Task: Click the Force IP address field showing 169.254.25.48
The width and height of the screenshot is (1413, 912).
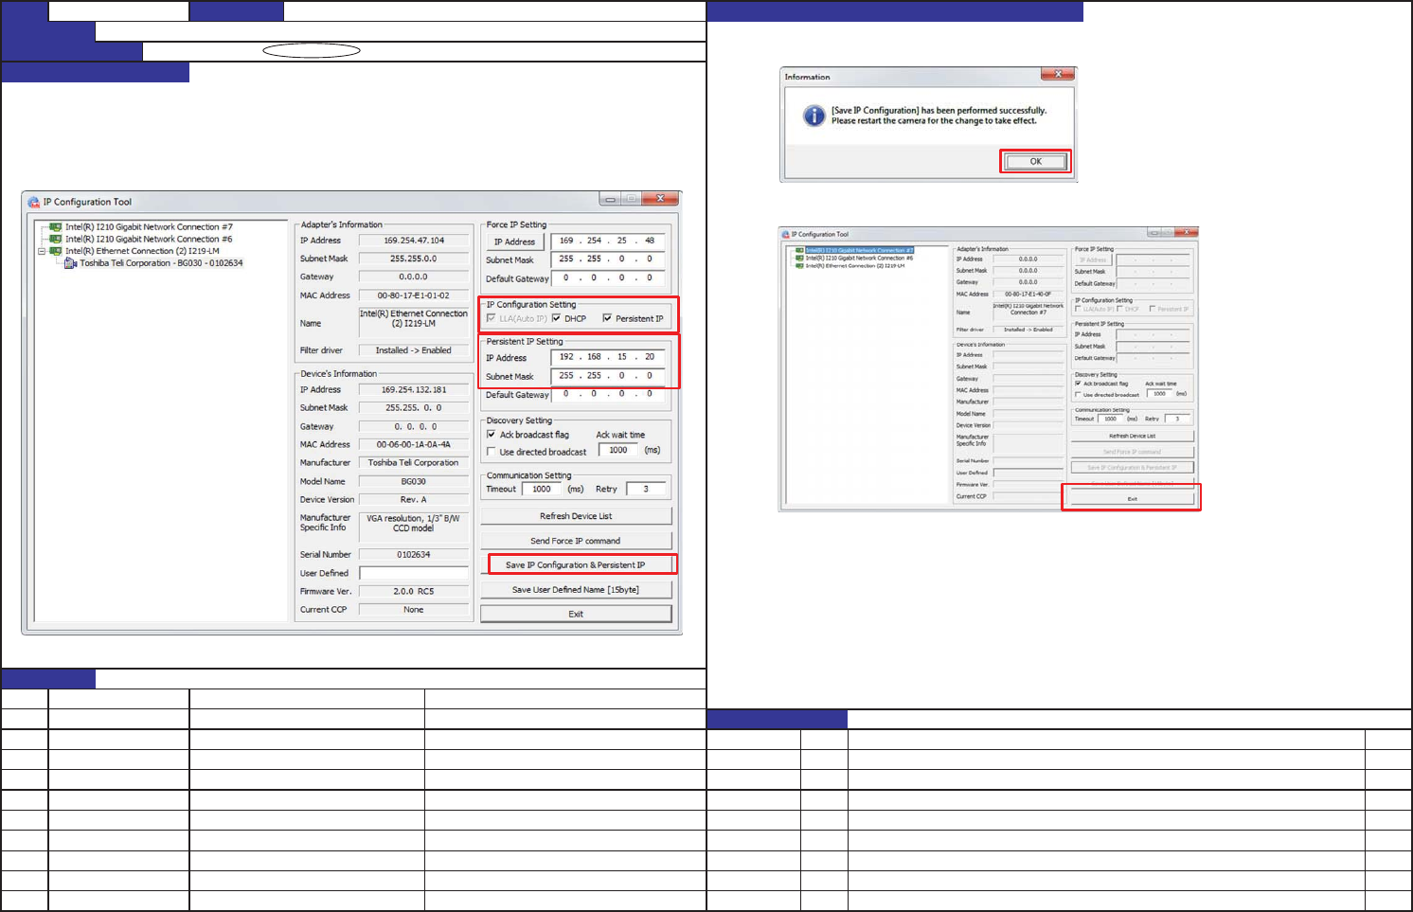Action: [x=608, y=241]
